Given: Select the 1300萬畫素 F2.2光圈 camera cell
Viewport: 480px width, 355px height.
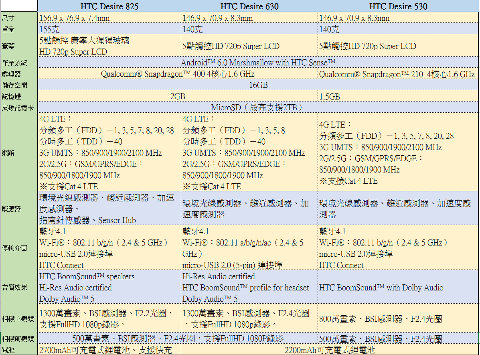Looking at the screenshot, I should [x=109, y=318].
